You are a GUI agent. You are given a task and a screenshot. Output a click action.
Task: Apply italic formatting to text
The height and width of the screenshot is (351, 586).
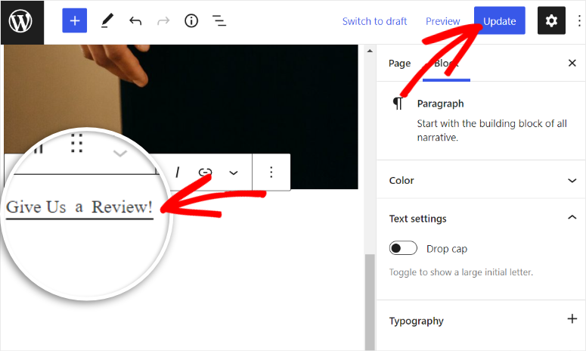[x=178, y=172]
